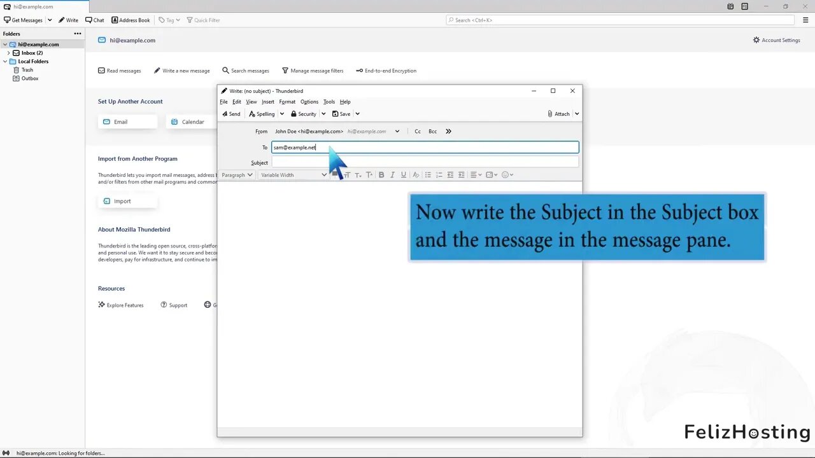
Task: Toggle bold formatting
Action: [x=381, y=175]
